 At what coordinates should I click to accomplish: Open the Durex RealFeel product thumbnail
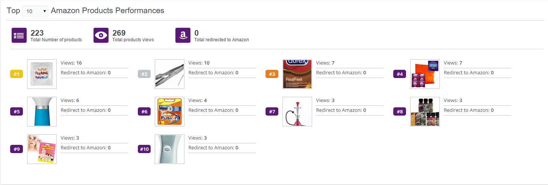tap(297, 74)
